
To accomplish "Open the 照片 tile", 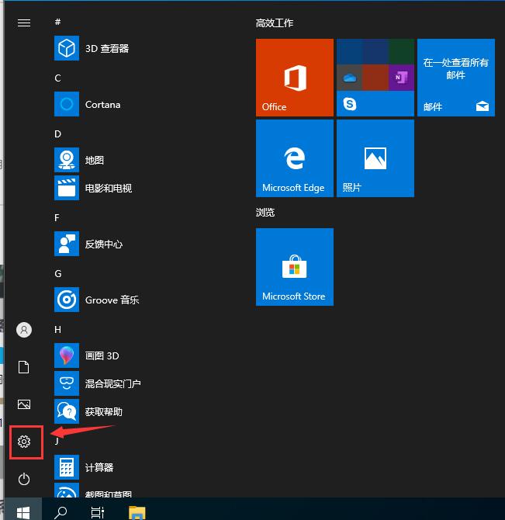I will (375, 158).
